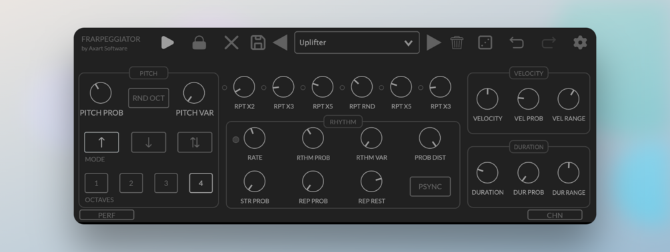Delete preset with the trash icon
This screenshot has width=670, height=252.
point(457,43)
